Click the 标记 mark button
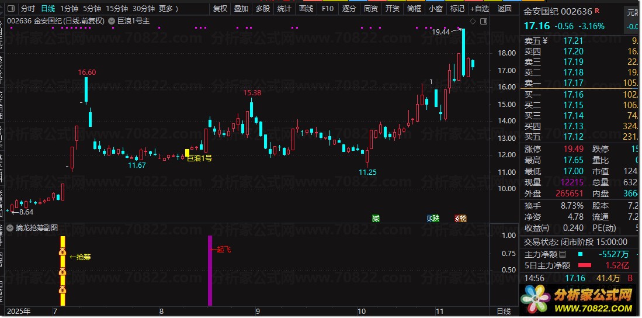The image size is (642, 318). tap(457, 9)
